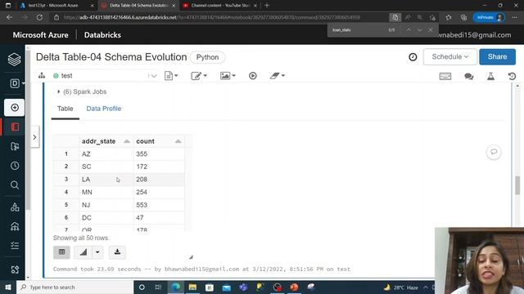Switch to the YouTube Channel content tab
524x294 pixels.
point(220,6)
